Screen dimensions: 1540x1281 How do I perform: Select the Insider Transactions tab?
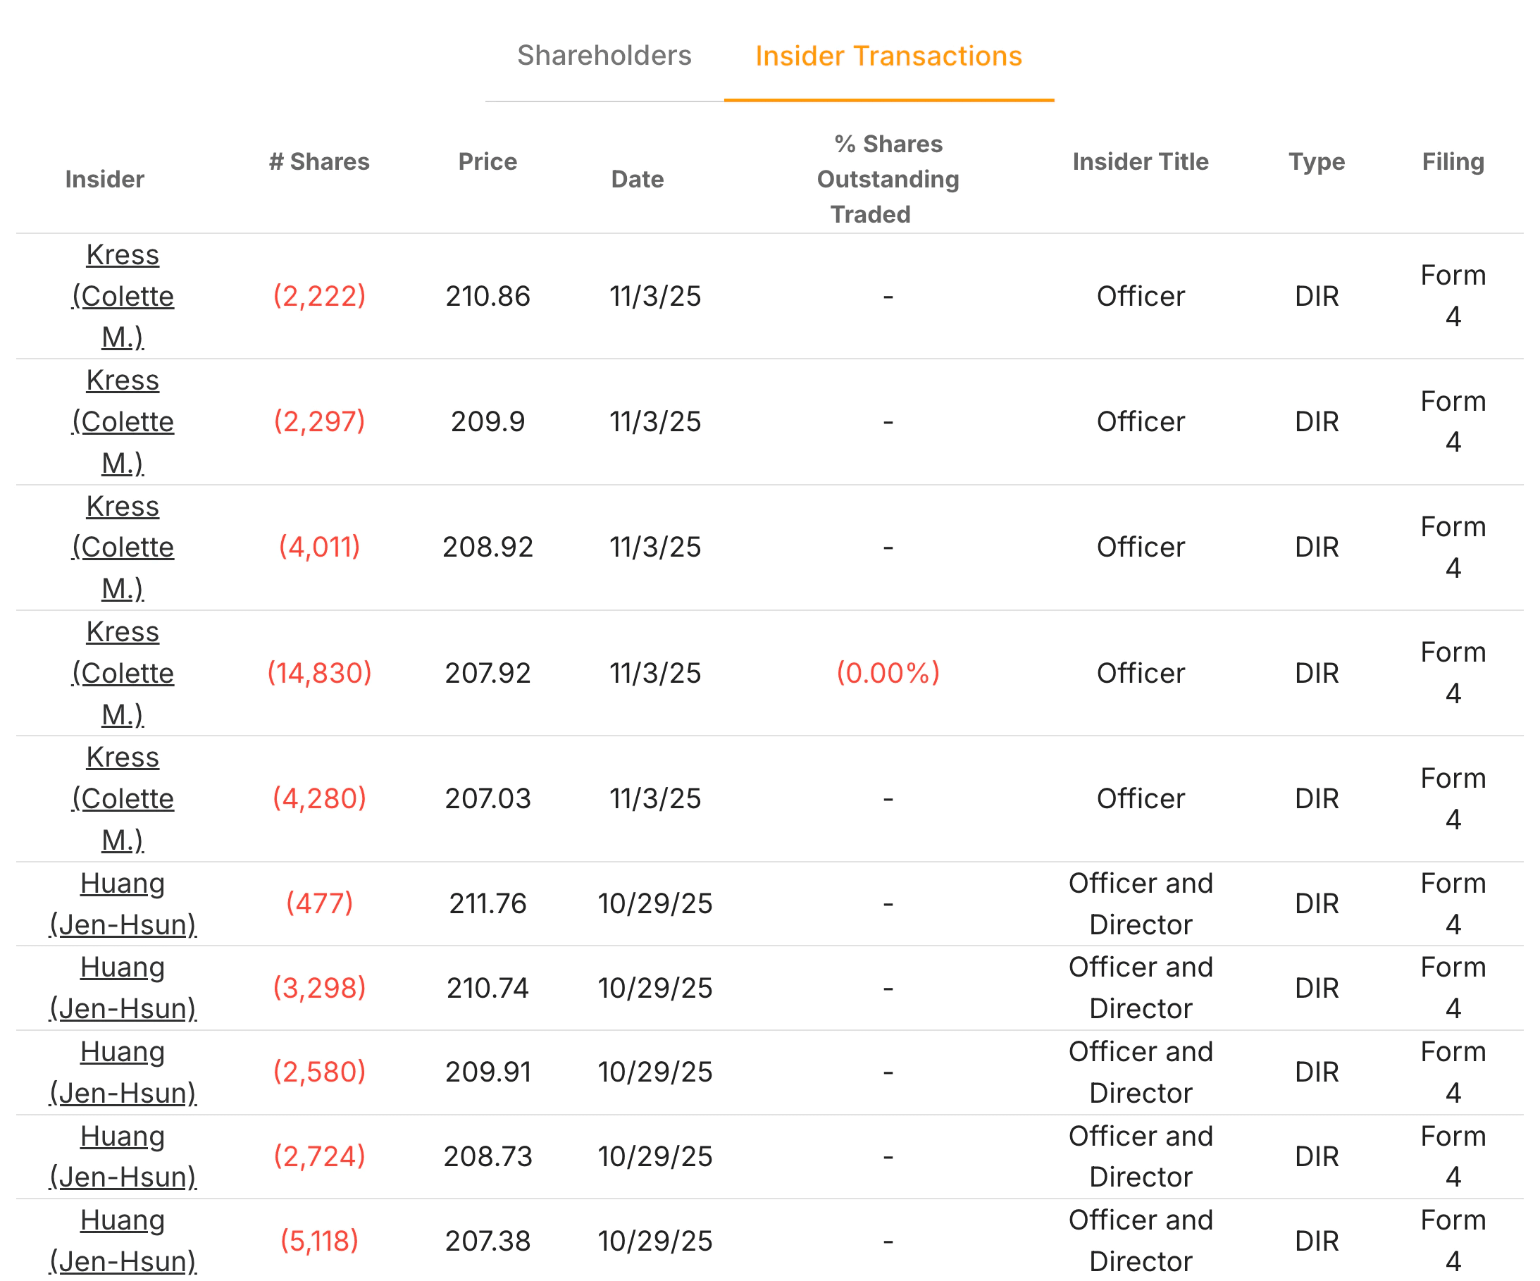pos(890,55)
